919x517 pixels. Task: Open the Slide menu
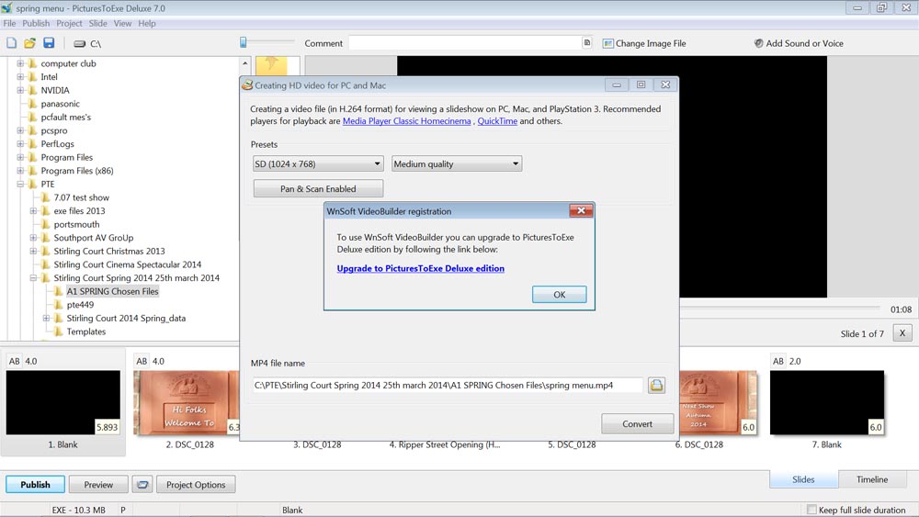98,24
